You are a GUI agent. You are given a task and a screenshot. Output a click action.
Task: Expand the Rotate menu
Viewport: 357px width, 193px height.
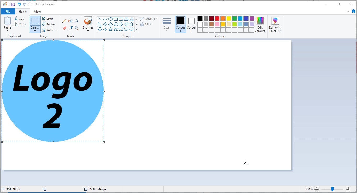click(x=50, y=30)
